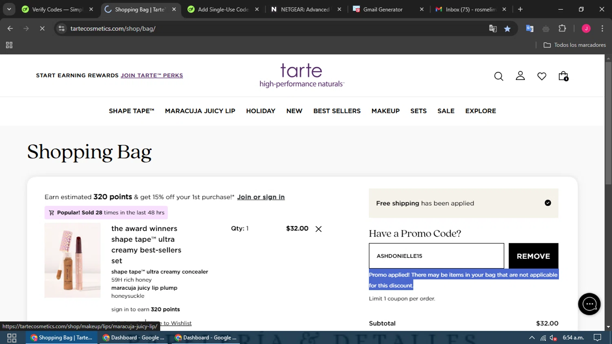Open the Google Translate extension icon

pos(530,29)
